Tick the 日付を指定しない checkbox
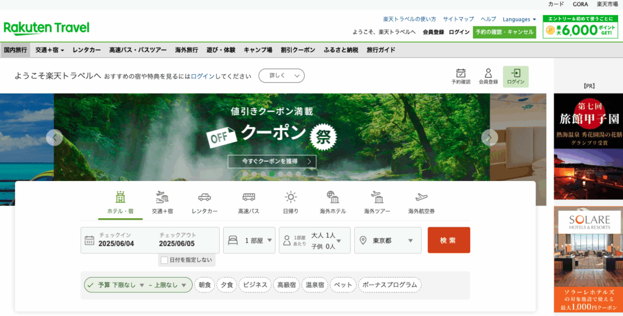623x316 pixels. (164, 260)
